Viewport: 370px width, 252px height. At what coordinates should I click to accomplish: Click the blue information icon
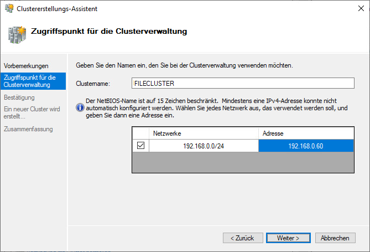tap(80, 107)
